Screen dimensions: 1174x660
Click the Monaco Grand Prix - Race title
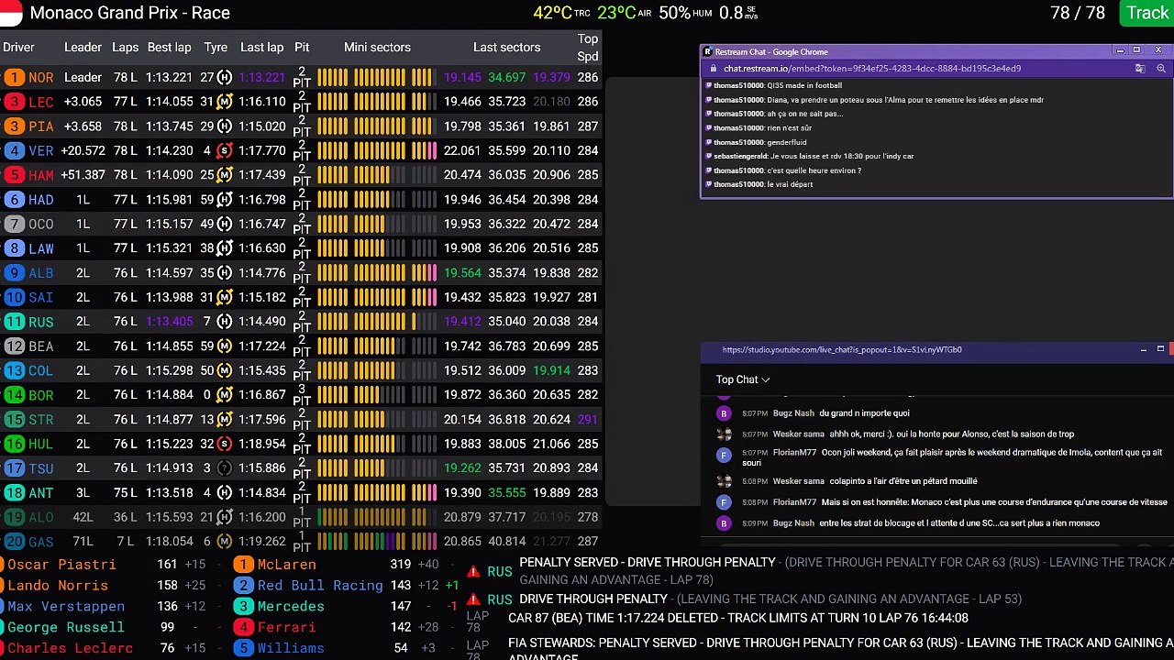[x=130, y=13]
